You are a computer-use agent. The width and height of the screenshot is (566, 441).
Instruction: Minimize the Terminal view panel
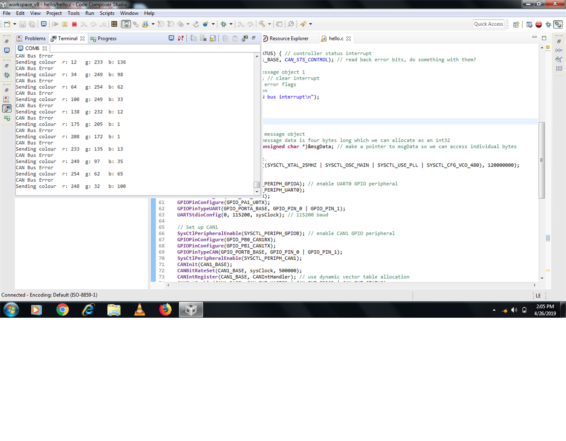253,38
